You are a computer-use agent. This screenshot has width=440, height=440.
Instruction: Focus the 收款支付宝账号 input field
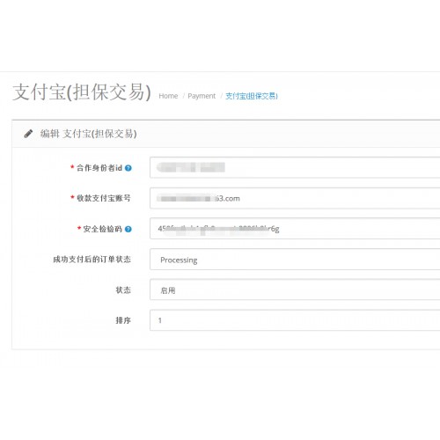(x=295, y=198)
